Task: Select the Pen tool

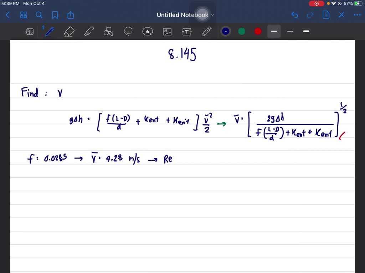Action: coord(49,32)
